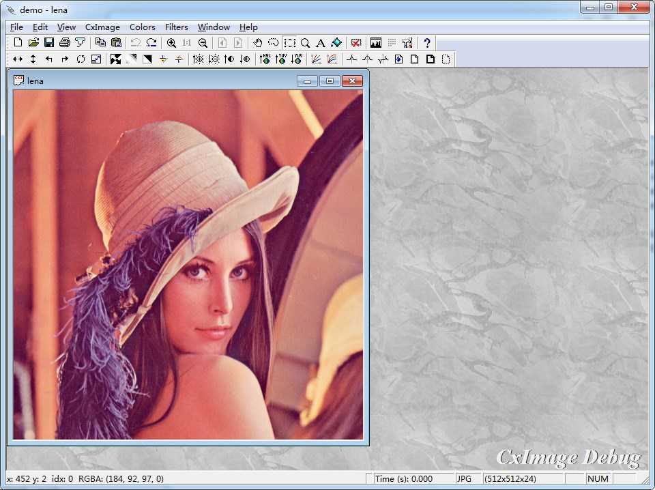The image size is (655, 490).
Task: Click the Help question mark icon
Action: coord(427,43)
